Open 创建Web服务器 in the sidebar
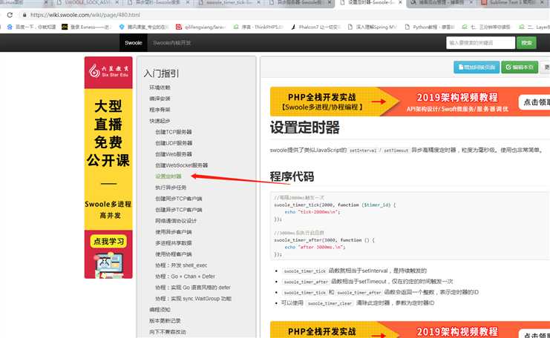Viewport: 550px width, 338px height. pyautogui.click(x=174, y=154)
